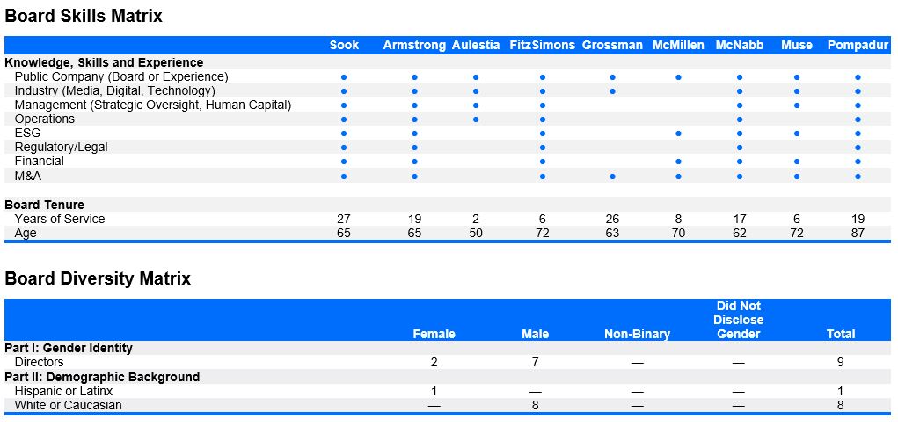The width and height of the screenshot is (898, 426).
Task: Select the Pompadur column header
Action: pyautogui.click(x=858, y=46)
